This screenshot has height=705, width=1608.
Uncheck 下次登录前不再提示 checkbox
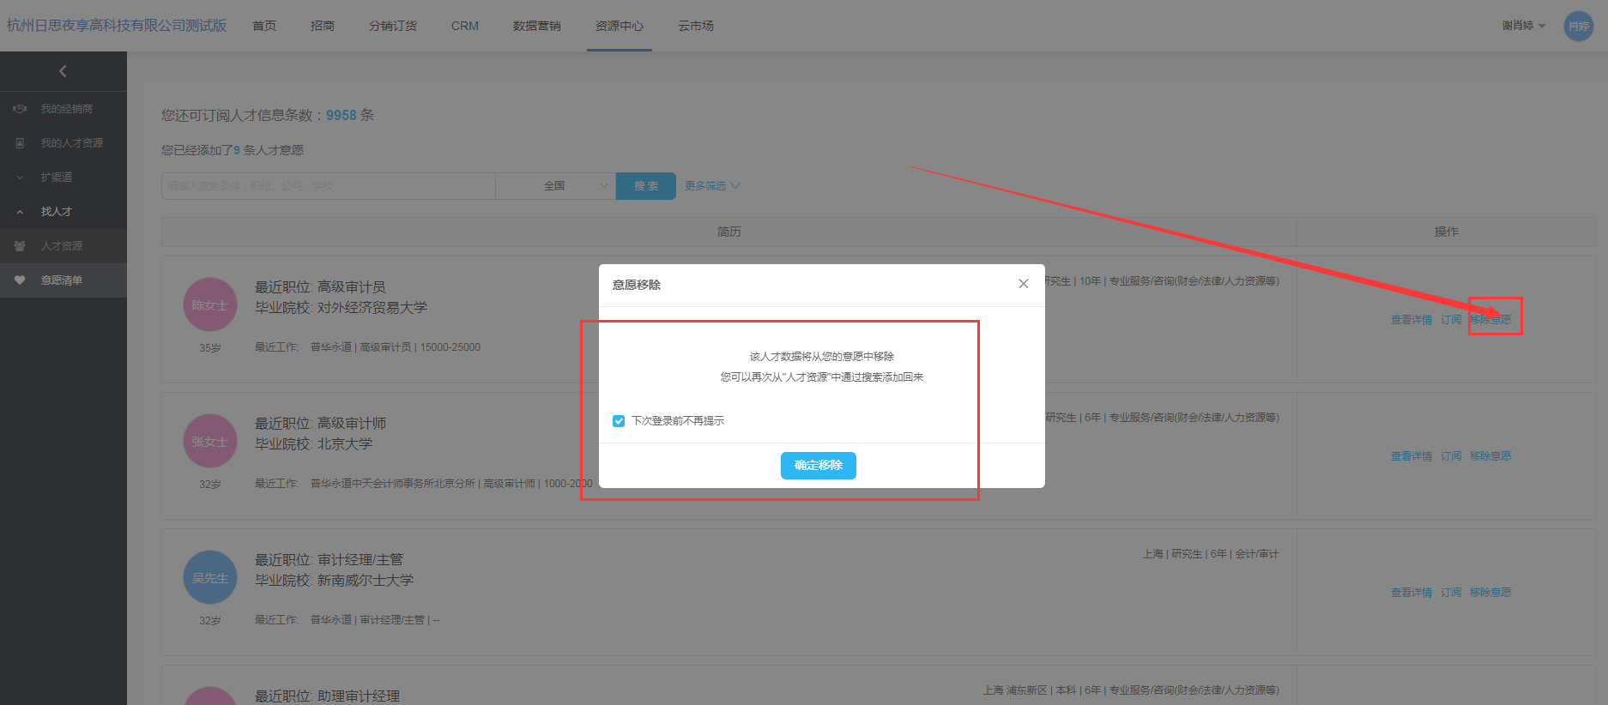[x=619, y=421]
